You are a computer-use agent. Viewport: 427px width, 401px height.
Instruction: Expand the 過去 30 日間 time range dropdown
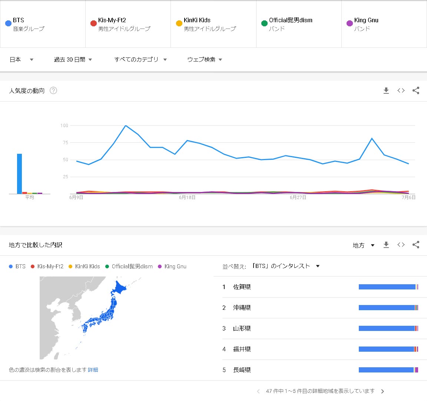click(x=73, y=60)
